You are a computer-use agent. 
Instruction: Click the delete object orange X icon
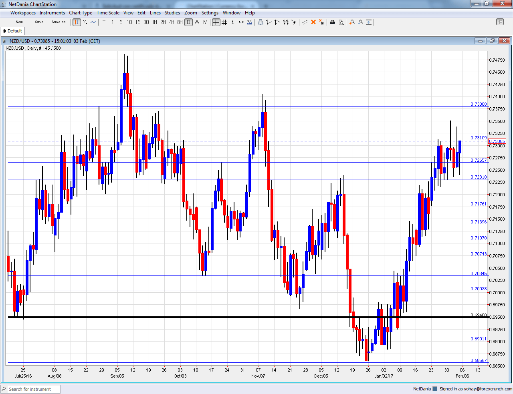coord(313,22)
